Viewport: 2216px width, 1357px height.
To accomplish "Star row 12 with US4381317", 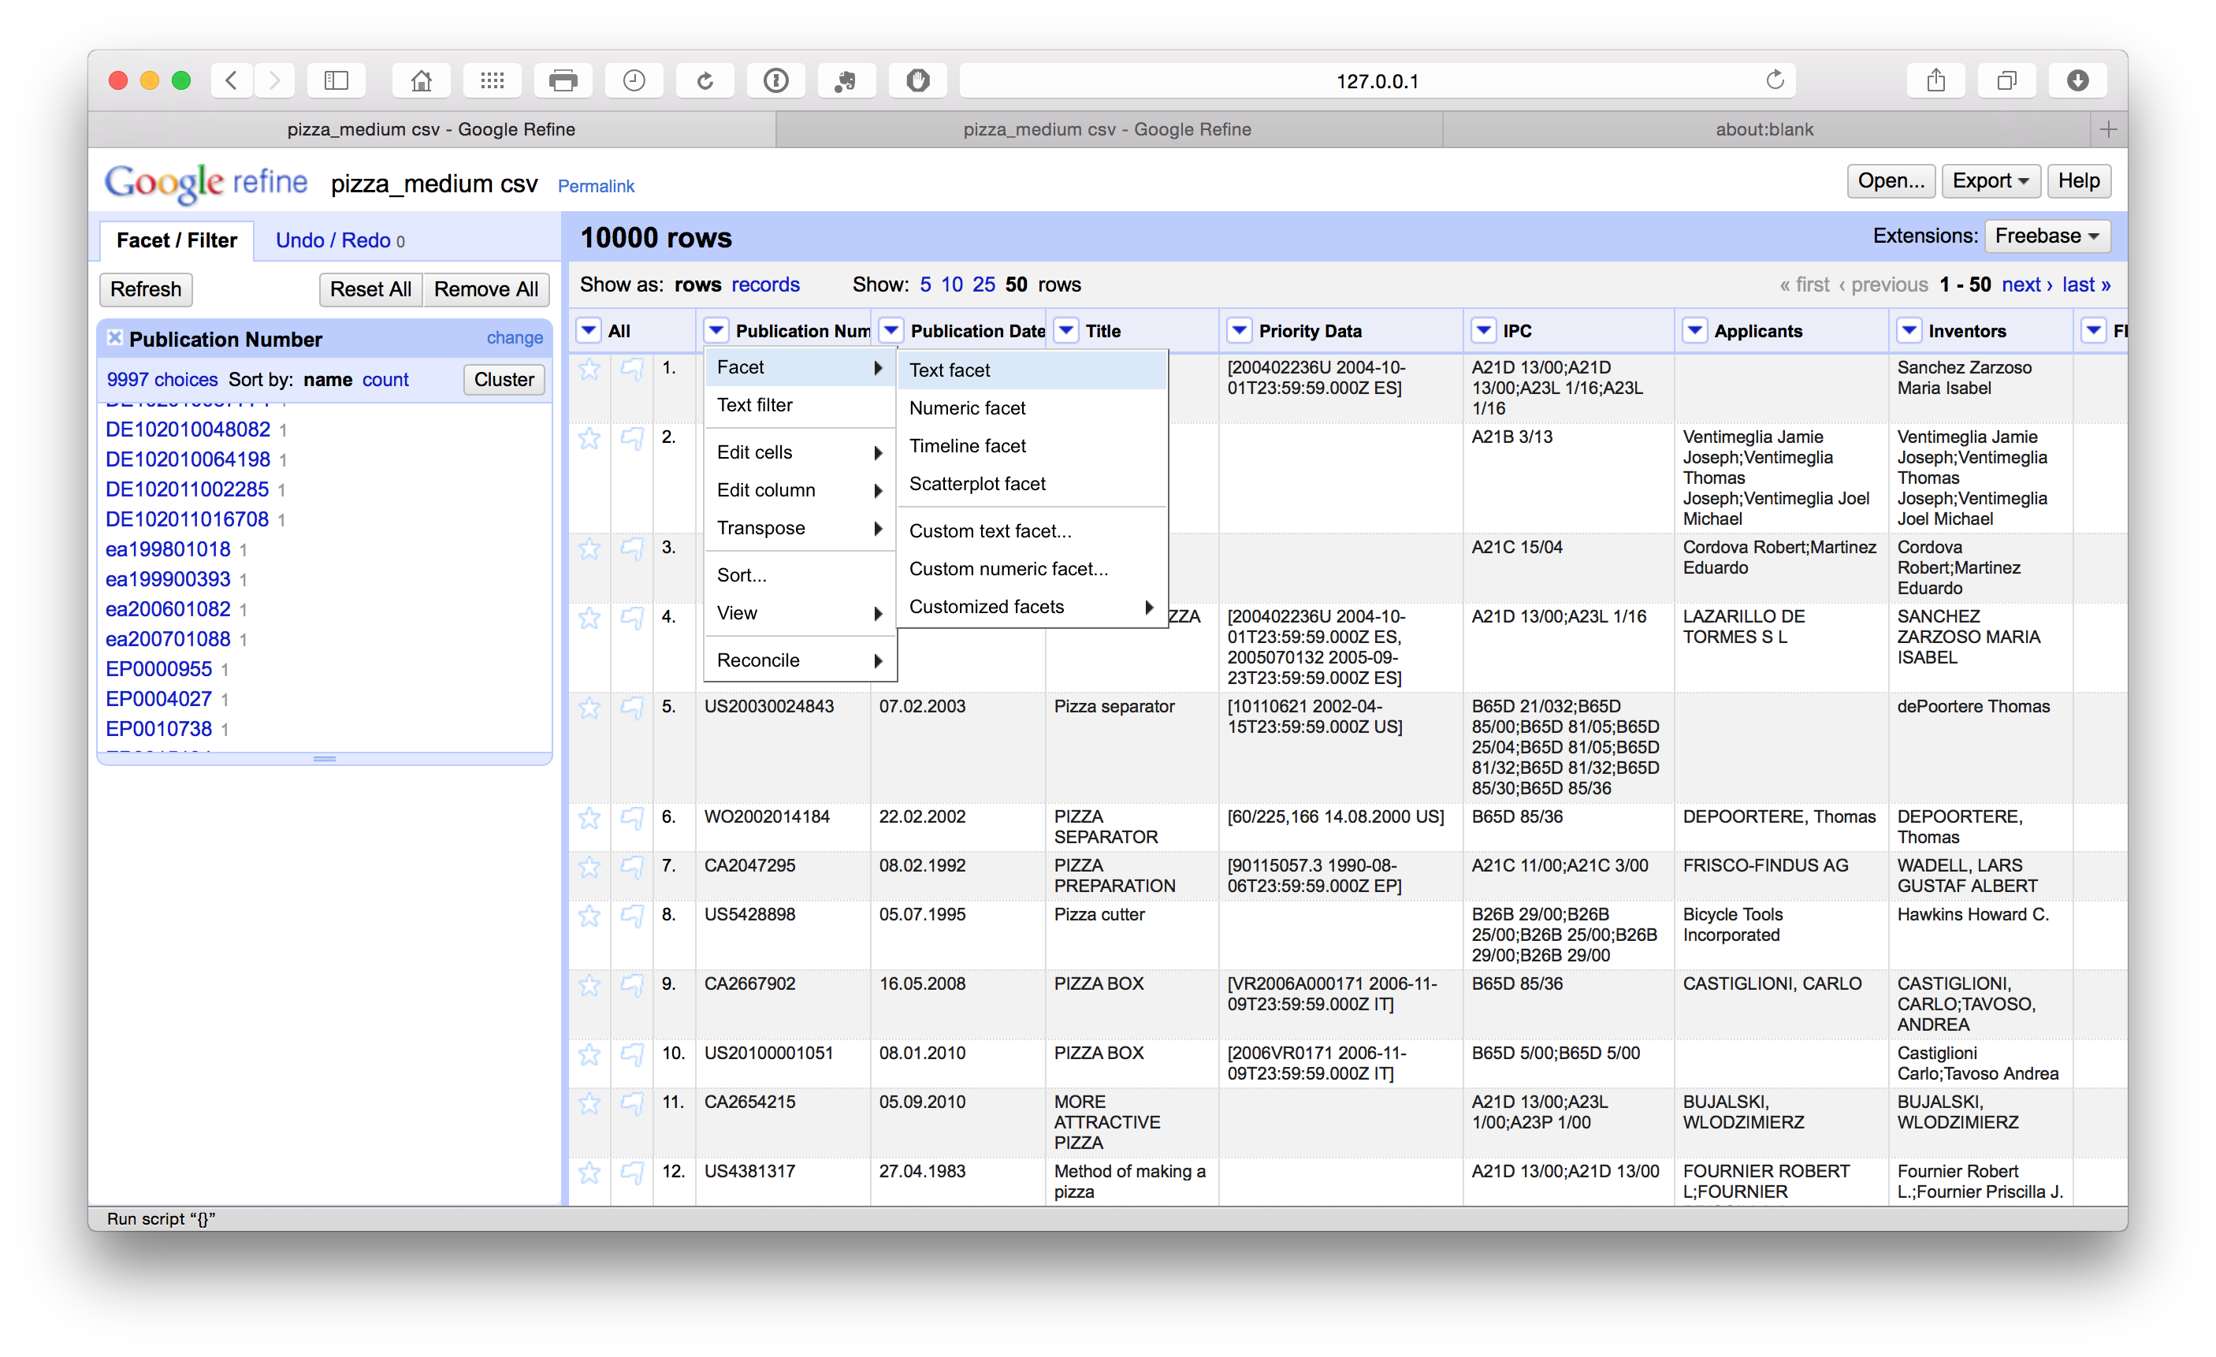I will click(589, 1173).
